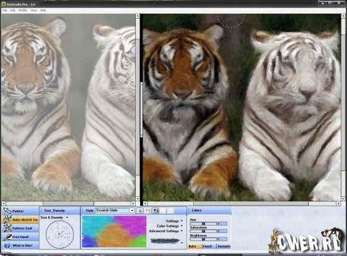The image size is (347, 256).
Task: Open the View menu
Action: [x=33, y=11]
